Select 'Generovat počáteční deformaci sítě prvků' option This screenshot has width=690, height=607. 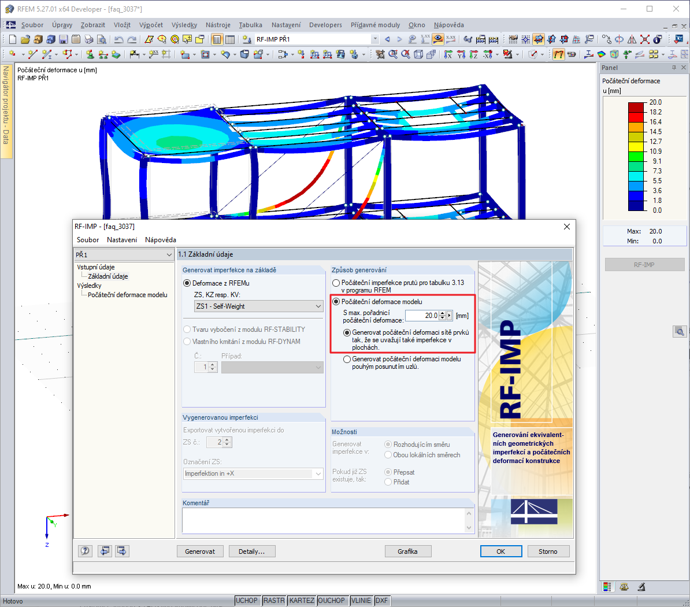[347, 332]
